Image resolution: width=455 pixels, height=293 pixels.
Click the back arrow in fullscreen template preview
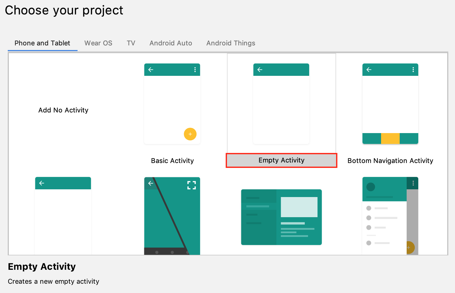point(151,183)
